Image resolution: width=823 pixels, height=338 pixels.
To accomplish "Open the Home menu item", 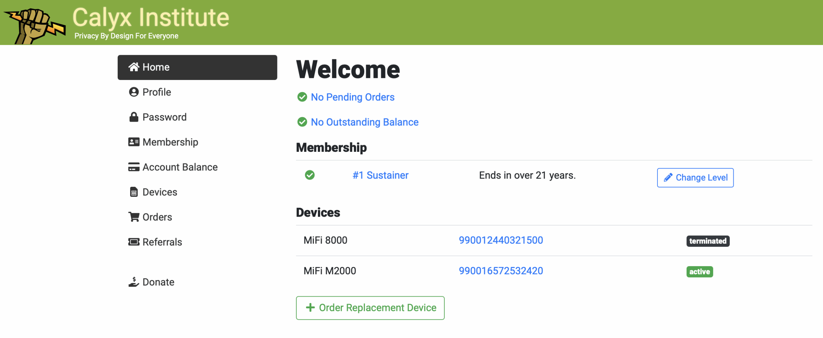I will coord(197,67).
